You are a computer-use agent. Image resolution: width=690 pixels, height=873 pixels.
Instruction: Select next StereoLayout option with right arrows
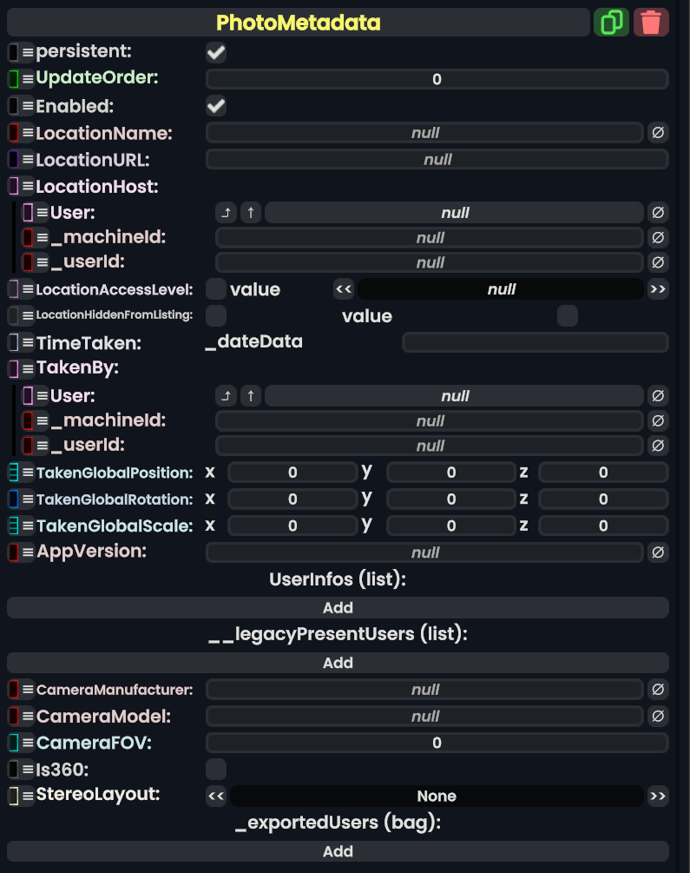[658, 797]
